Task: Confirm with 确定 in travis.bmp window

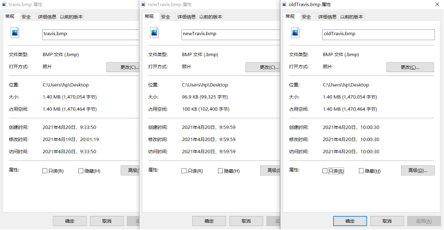Action: coord(70,221)
